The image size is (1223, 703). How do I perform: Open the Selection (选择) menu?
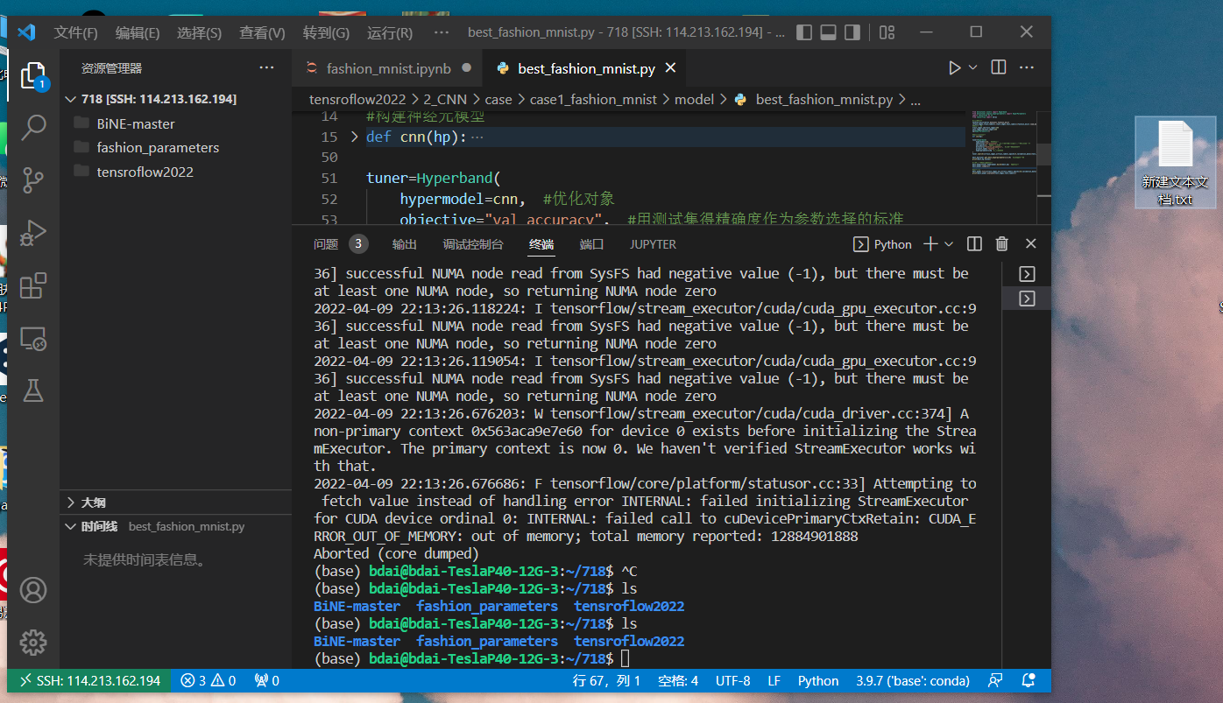point(199,32)
